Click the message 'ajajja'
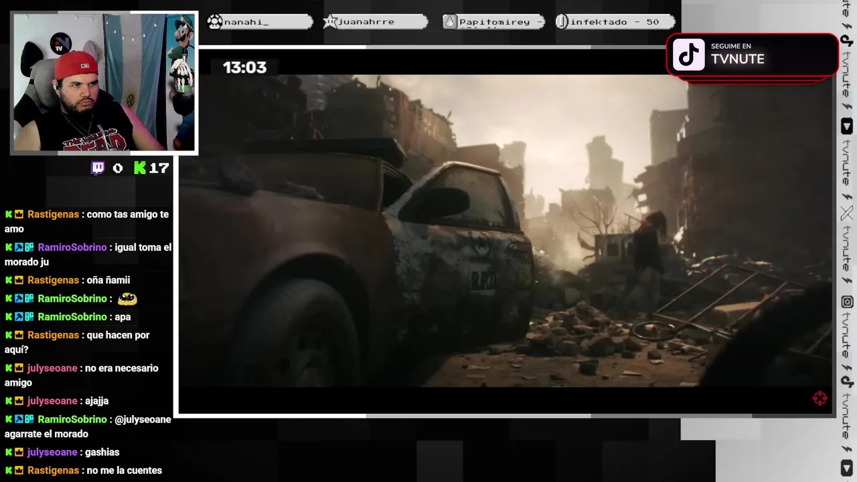The height and width of the screenshot is (482, 857). click(96, 401)
